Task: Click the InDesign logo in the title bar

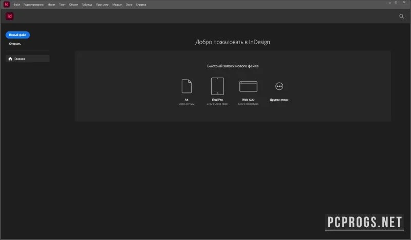Action: tap(7, 4)
